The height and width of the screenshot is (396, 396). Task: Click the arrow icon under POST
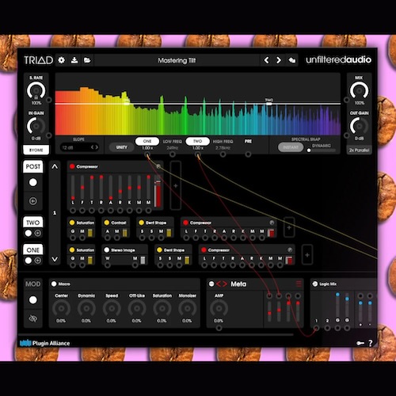[33, 201]
